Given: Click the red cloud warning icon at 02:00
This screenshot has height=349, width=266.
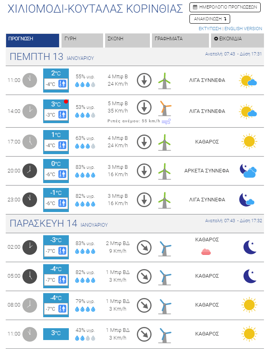Looking at the screenshot, I should pyautogui.click(x=207, y=252).
